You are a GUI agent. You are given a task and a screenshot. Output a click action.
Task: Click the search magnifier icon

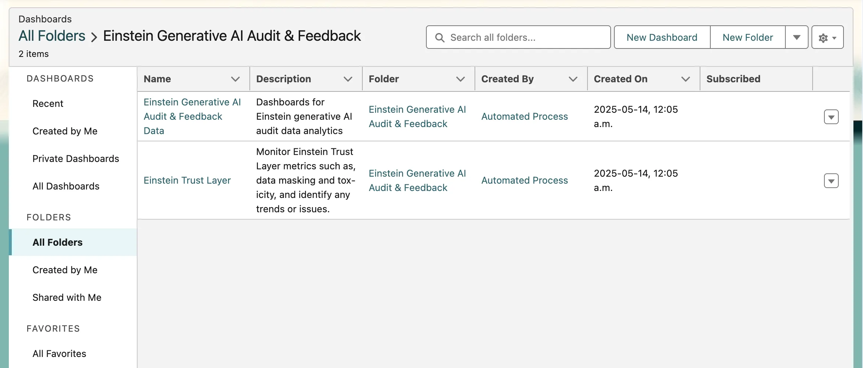click(x=440, y=37)
